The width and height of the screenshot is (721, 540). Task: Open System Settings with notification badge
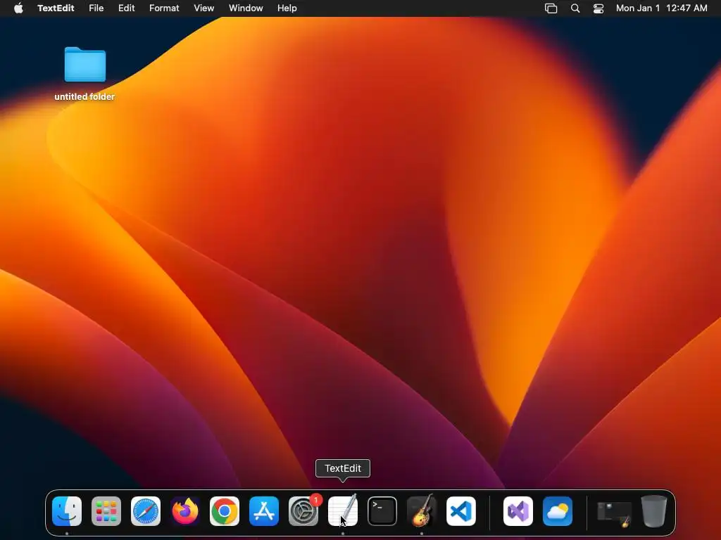303,511
